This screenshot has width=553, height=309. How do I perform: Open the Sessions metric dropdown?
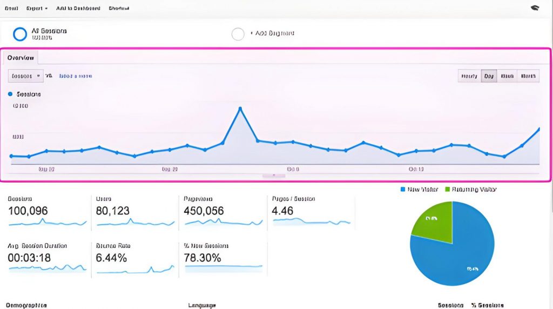[25, 76]
